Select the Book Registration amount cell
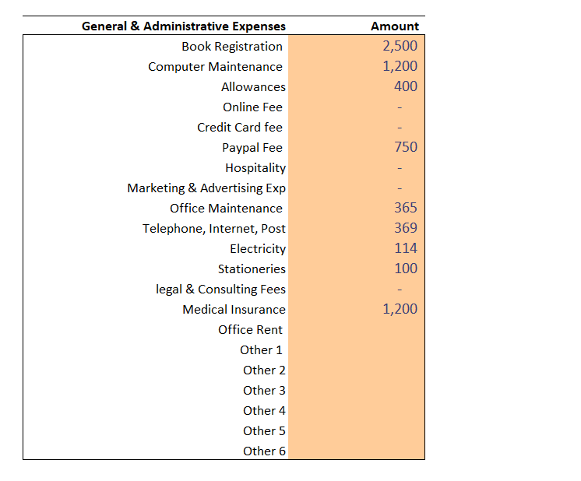 click(357, 46)
